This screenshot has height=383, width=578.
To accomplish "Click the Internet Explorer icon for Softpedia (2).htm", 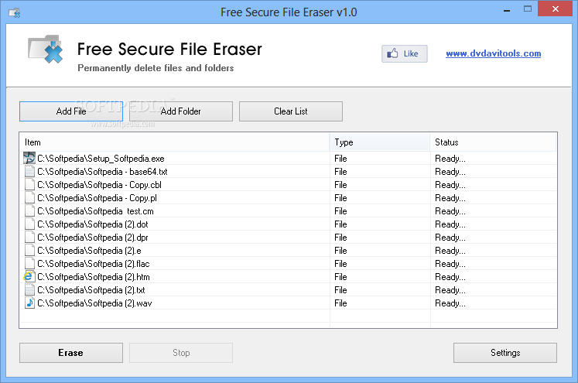I will coord(29,276).
